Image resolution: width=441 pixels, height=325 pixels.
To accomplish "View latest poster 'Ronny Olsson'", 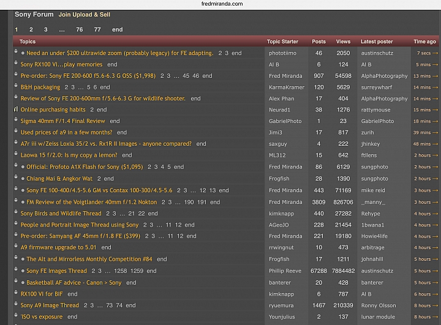I will [x=379, y=305].
